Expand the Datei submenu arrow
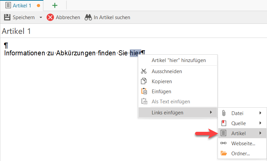 [261, 113]
